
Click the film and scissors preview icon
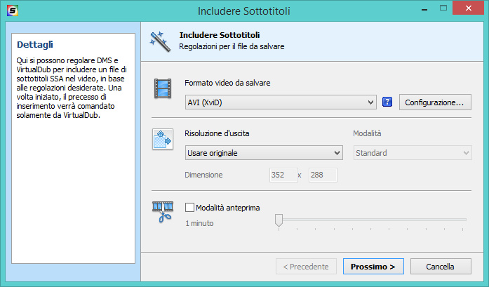click(163, 212)
